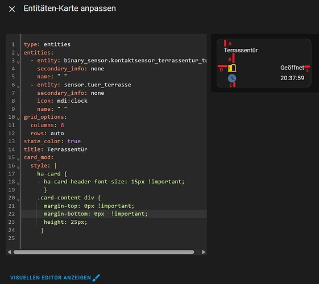Screen dimensions: 319x284
Task: Collapse the style block on line 16
Action: coord(18,168)
